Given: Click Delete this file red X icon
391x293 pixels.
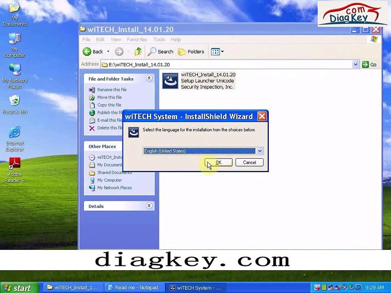Looking at the screenshot, I should pyautogui.click(x=92, y=128).
